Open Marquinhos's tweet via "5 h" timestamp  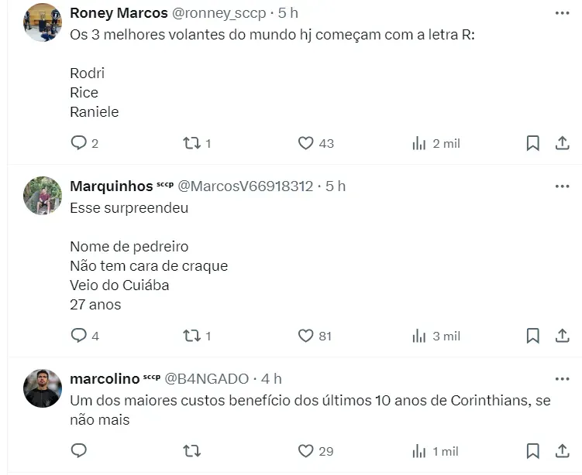coord(336,186)
